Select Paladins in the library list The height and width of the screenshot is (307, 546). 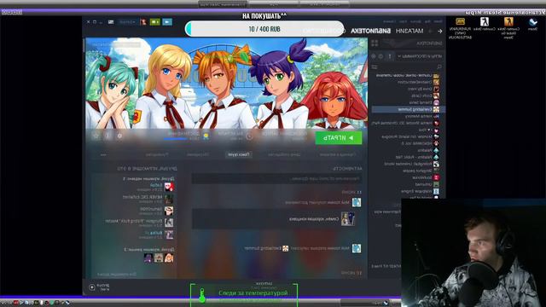(x=425, y=150)
